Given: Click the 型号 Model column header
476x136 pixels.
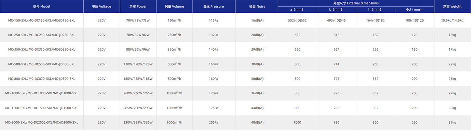Looking at the screenshot, I should 42,6.
